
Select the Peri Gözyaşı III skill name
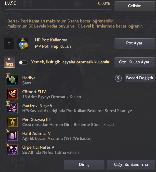pyautogui.click(x=36, y=119)
